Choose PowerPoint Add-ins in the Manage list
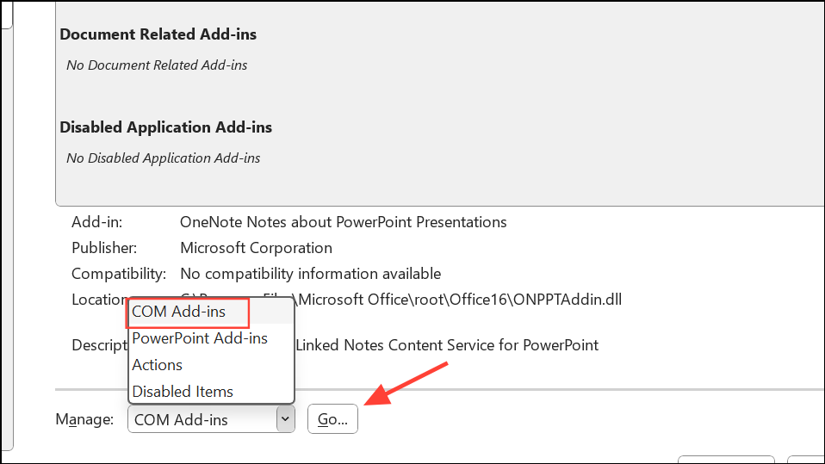 [x=199, y=338]
